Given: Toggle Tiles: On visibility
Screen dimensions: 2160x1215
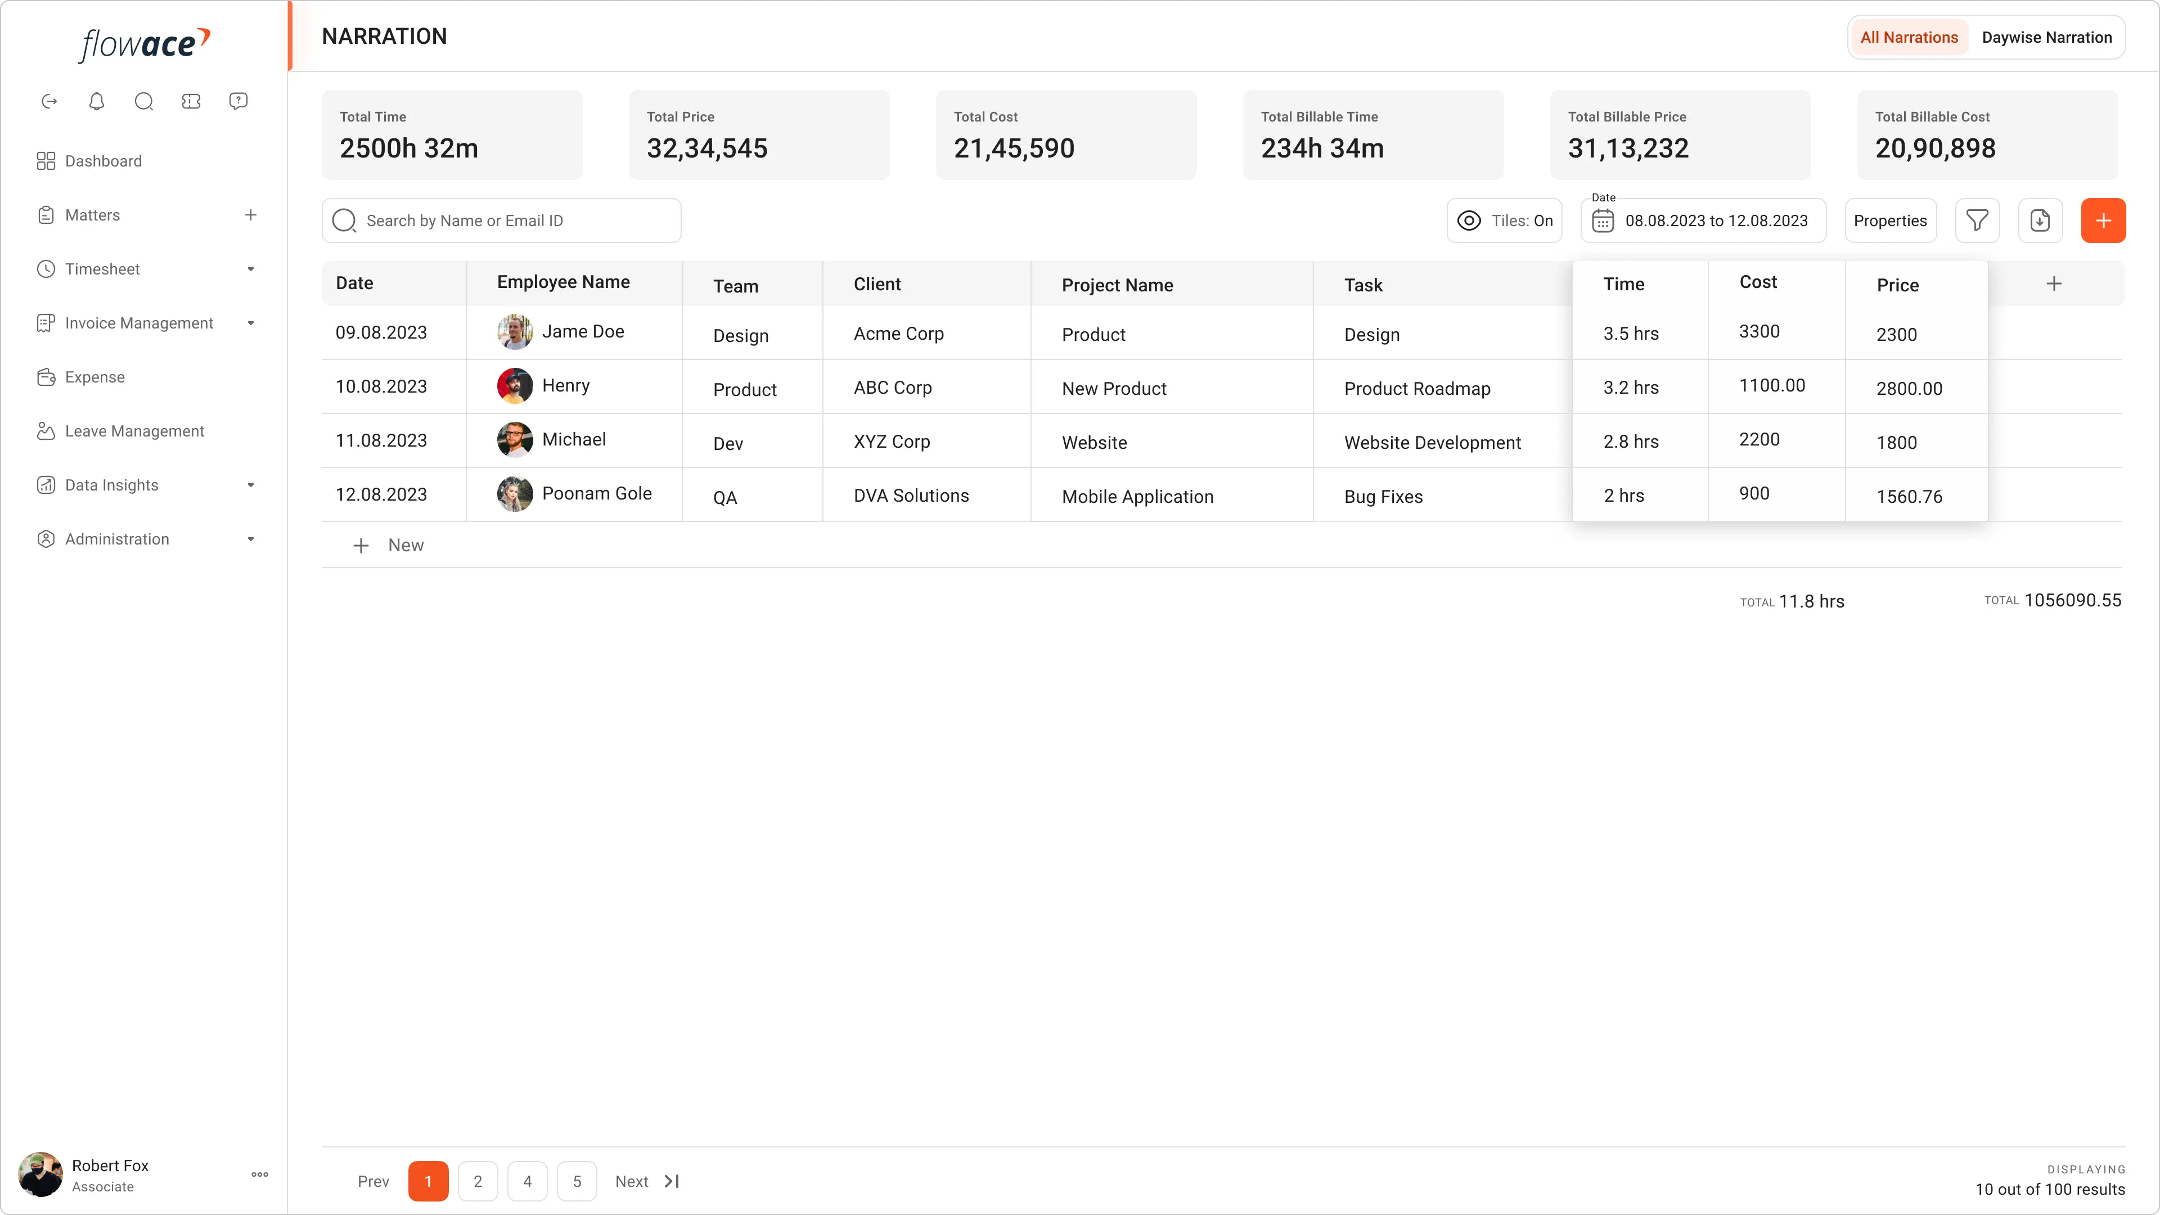Looking at the screenshot, I should click(x=1504, y=220).
